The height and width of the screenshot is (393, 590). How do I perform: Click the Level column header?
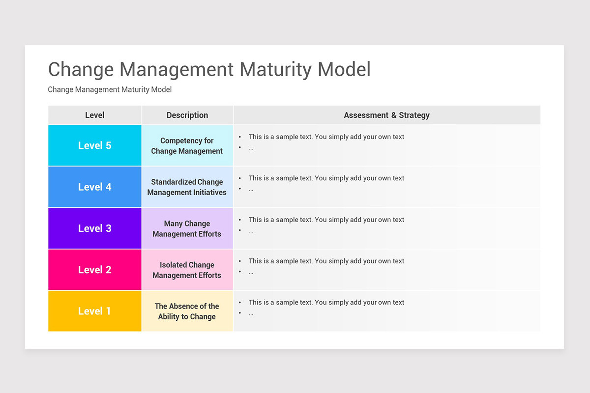pyautogui.click(x=94, y=115)
